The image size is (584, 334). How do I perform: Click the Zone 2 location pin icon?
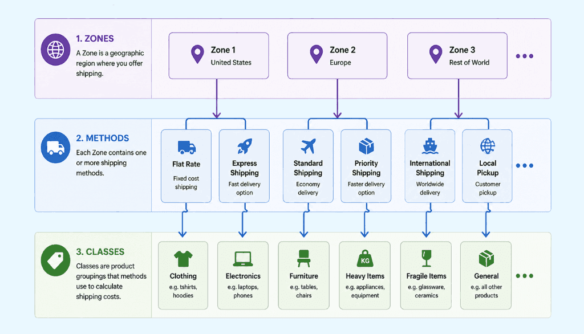(x=316, y=54)
